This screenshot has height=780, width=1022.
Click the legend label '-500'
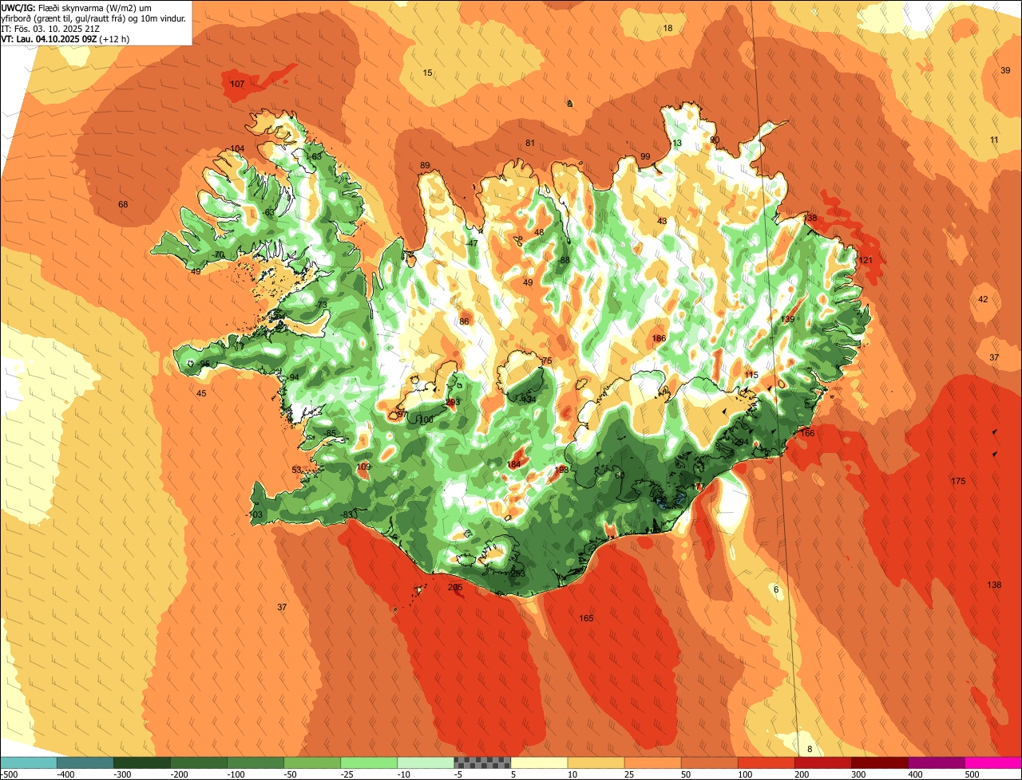pos(9,774)
